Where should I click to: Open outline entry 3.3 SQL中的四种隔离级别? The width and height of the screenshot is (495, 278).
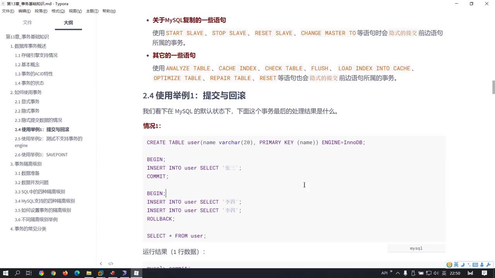point(40,192)
